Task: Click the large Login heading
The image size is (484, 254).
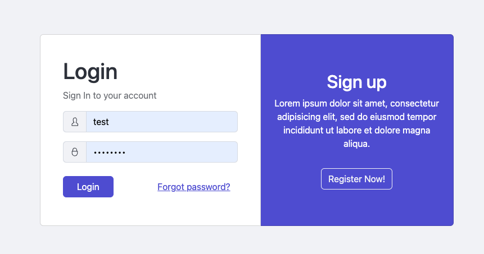Action: pos(90,72)
